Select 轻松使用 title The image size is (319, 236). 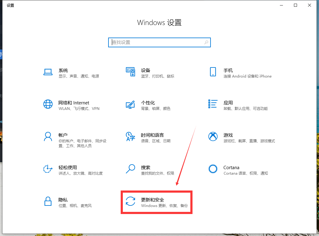point(68,167)
